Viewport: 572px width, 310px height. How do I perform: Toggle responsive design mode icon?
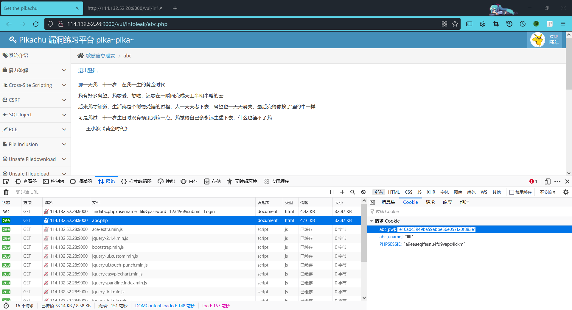click(548, 181)
